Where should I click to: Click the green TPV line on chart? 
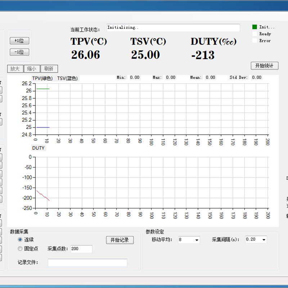[43, 89]
